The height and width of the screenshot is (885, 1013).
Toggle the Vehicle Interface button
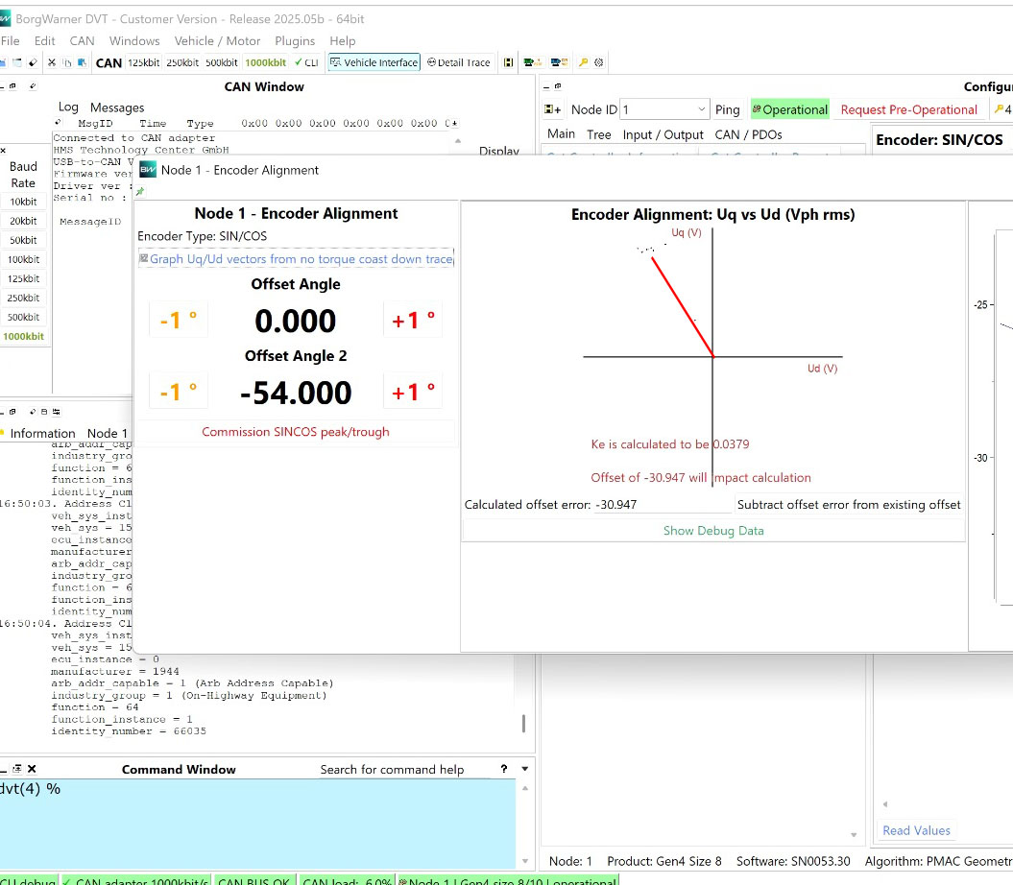click(x=374, y=62)
